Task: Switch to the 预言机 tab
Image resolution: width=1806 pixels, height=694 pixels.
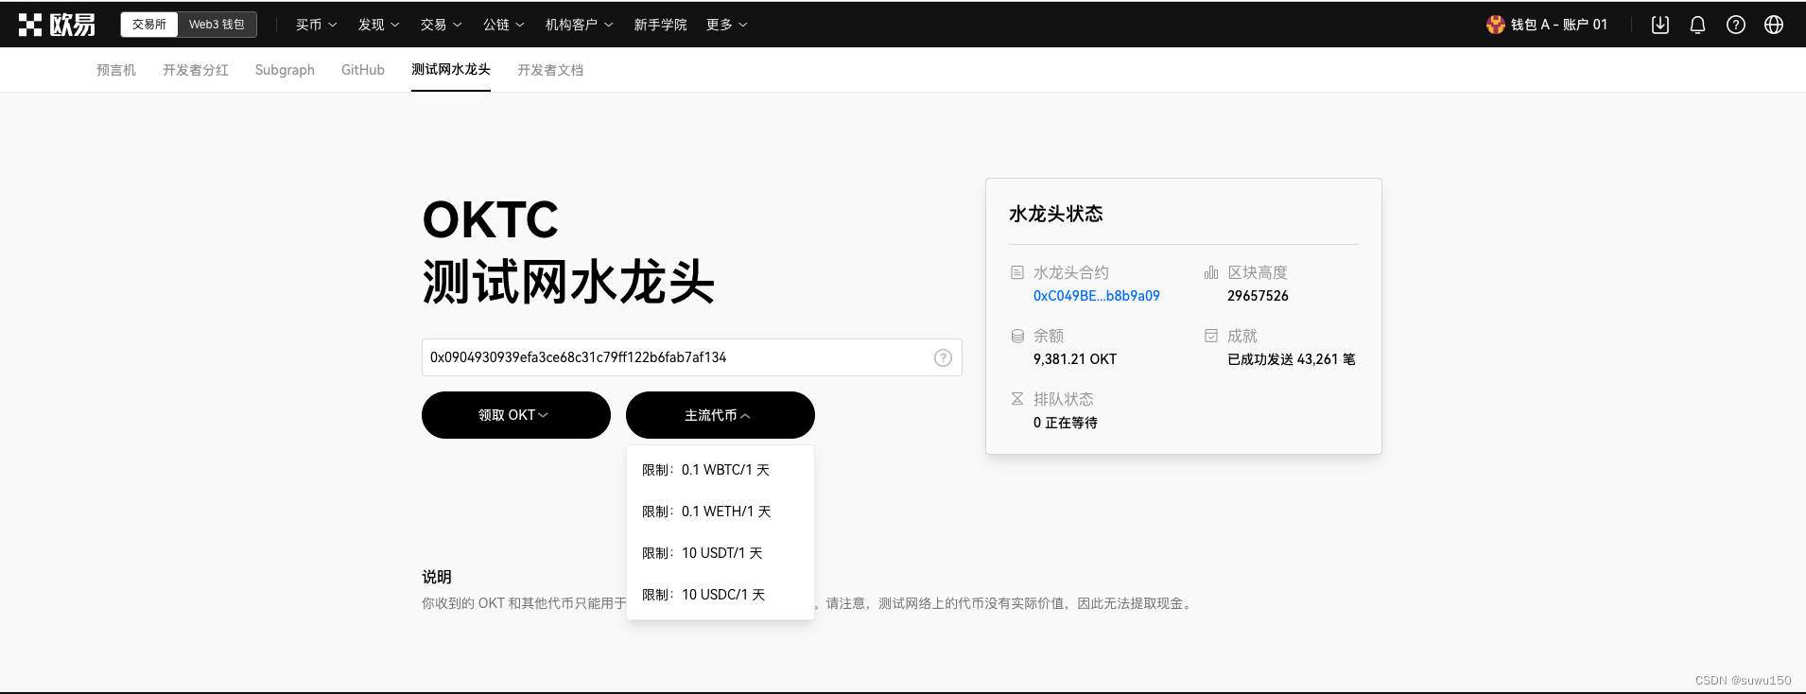Action: point(116,70)
